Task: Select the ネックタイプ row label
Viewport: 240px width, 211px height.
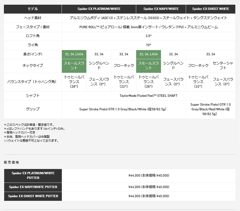Action: point(33,65)
